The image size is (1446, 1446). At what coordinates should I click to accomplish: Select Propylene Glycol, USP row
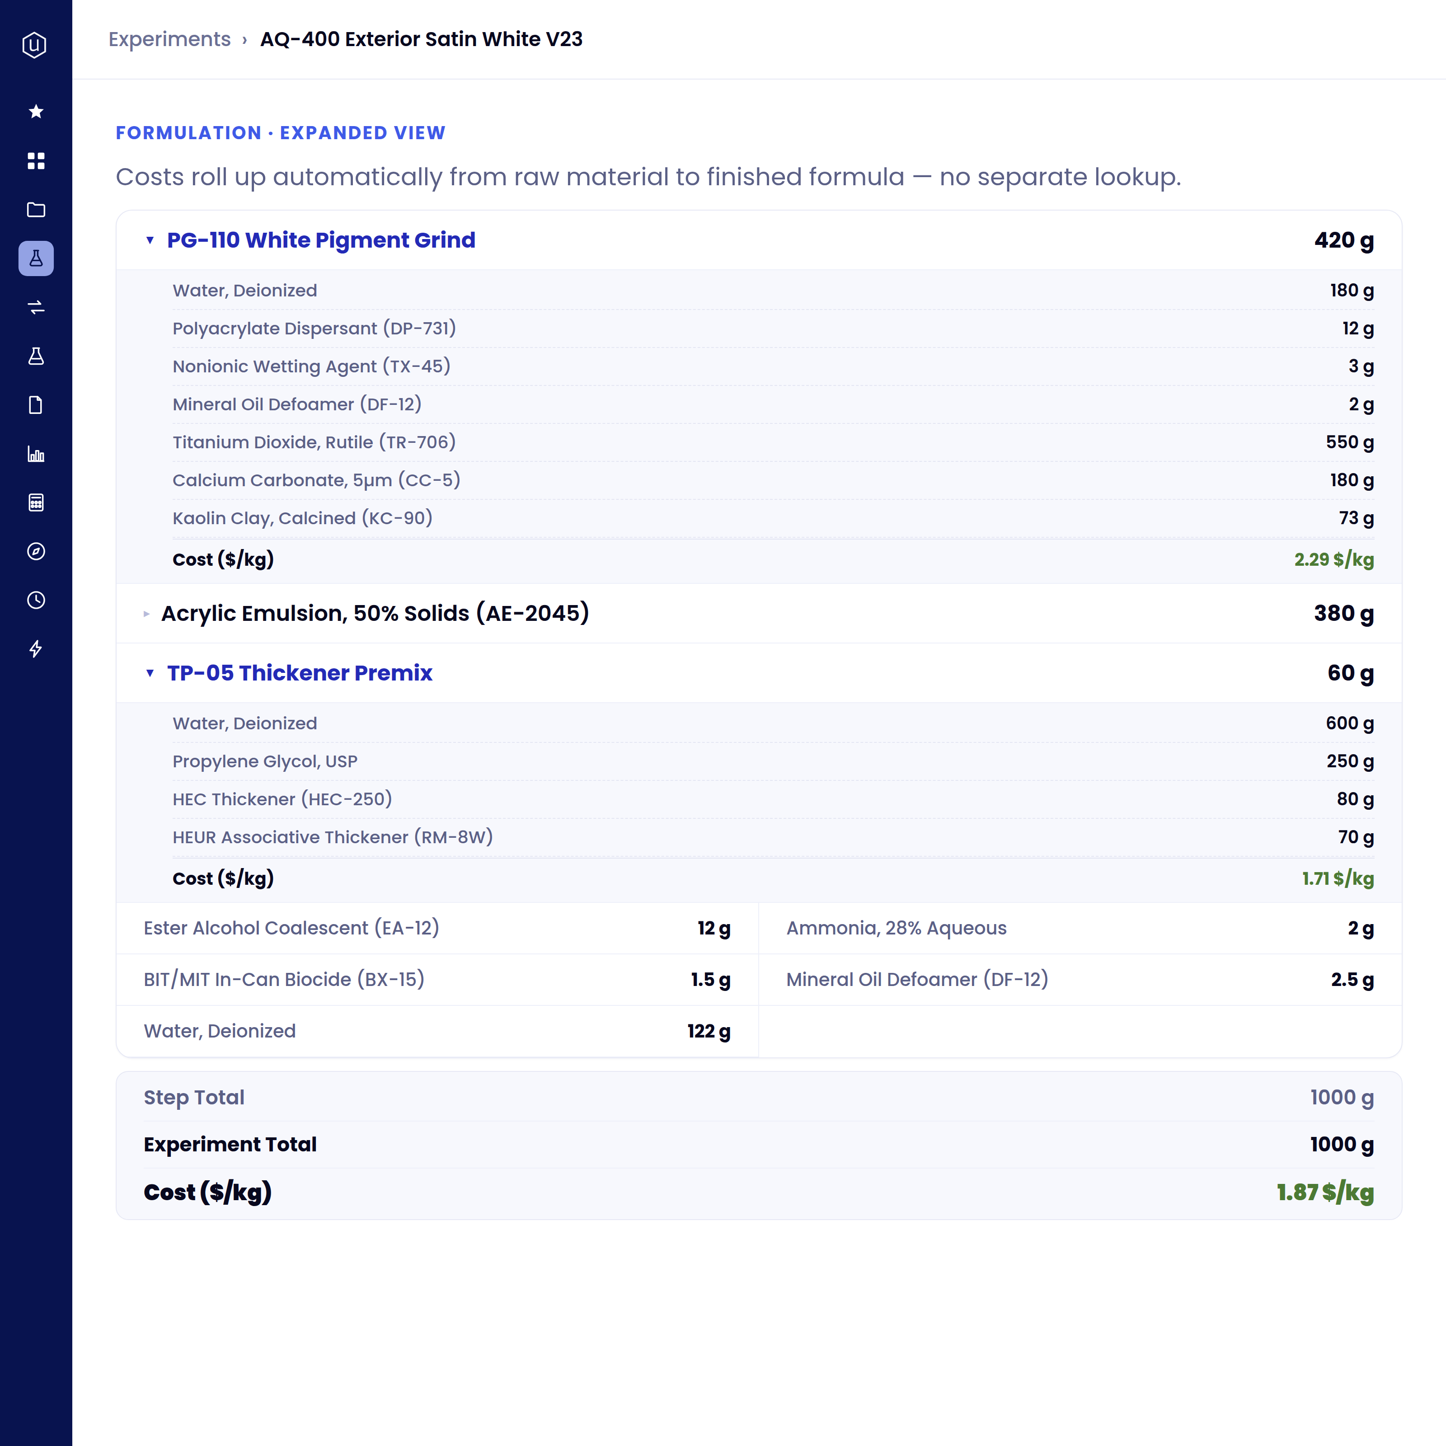coord(773,761)
